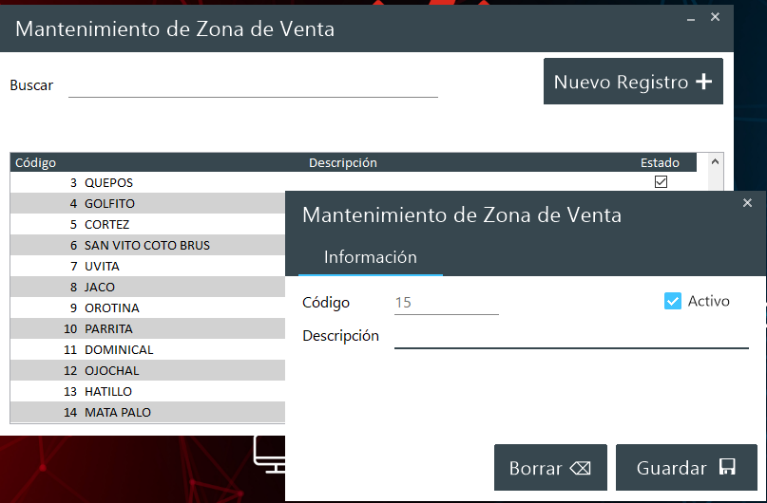Toggle the Estado checkbox for QUEPOS
767x503 pixels.
(x=661, y=182)
